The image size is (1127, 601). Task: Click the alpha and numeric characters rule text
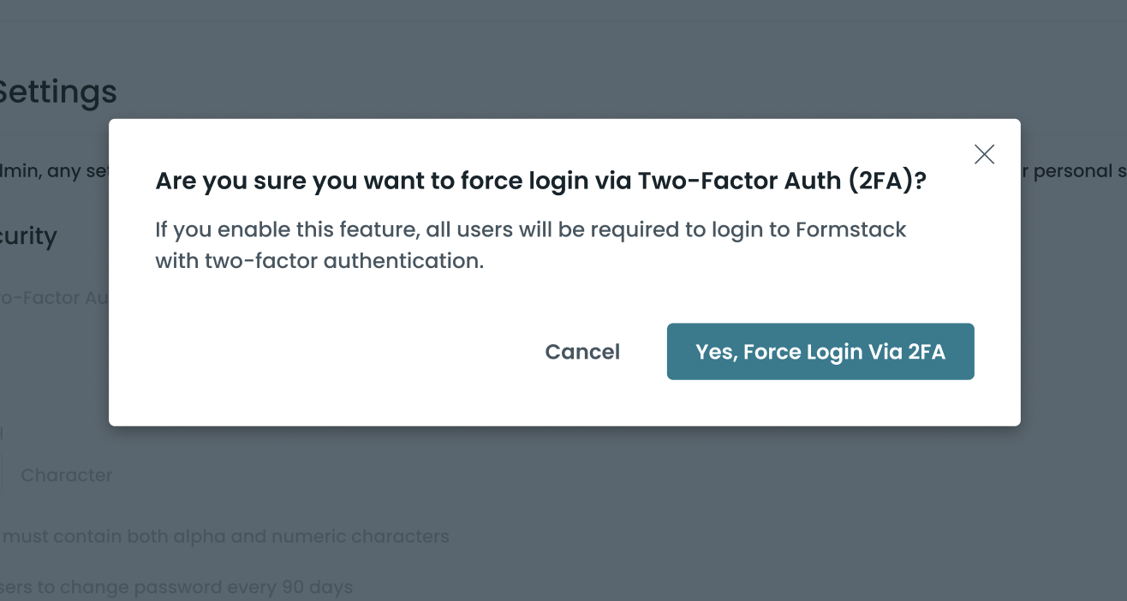224,536
